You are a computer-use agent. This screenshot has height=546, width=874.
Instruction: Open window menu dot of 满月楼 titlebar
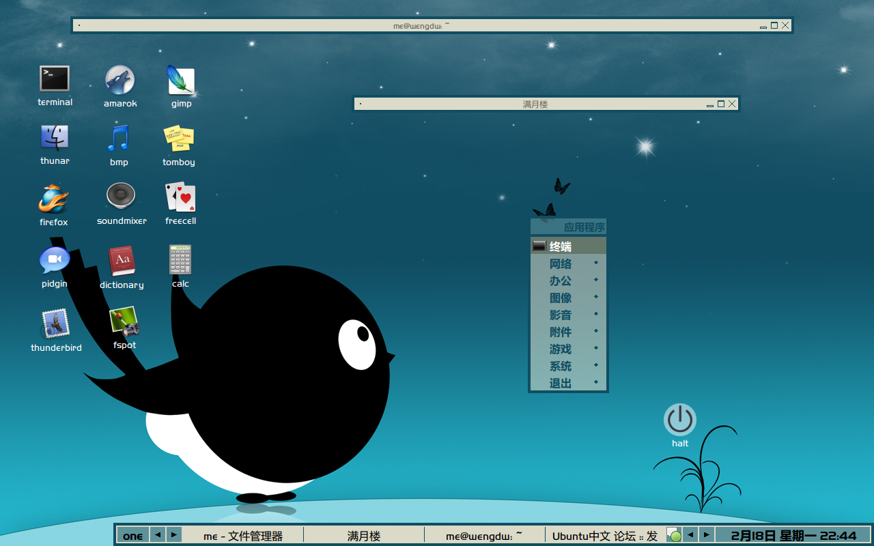tap(361, 104)
